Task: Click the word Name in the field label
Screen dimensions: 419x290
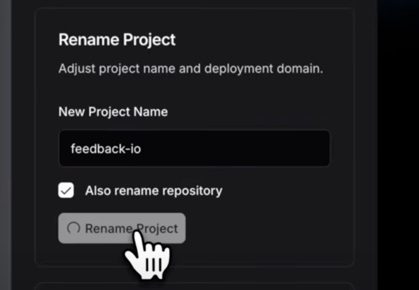Action: (x=151, y=112)
